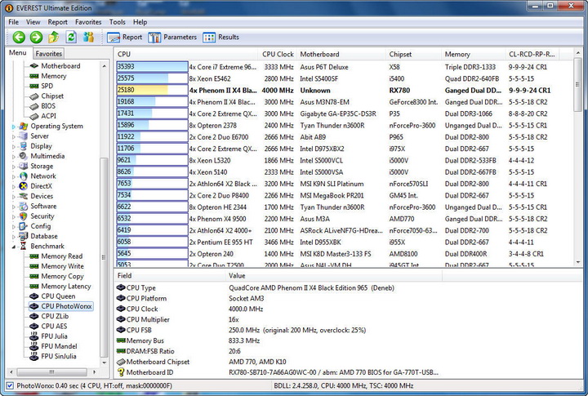
Task: Open the BIOS tree item
Action: [x=48, y=106]
